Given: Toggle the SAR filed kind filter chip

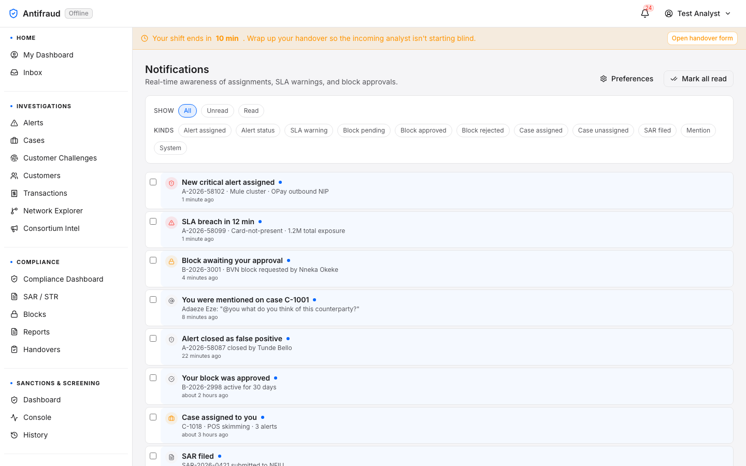Looking at the screenshot, I should [x=657, y=130].
